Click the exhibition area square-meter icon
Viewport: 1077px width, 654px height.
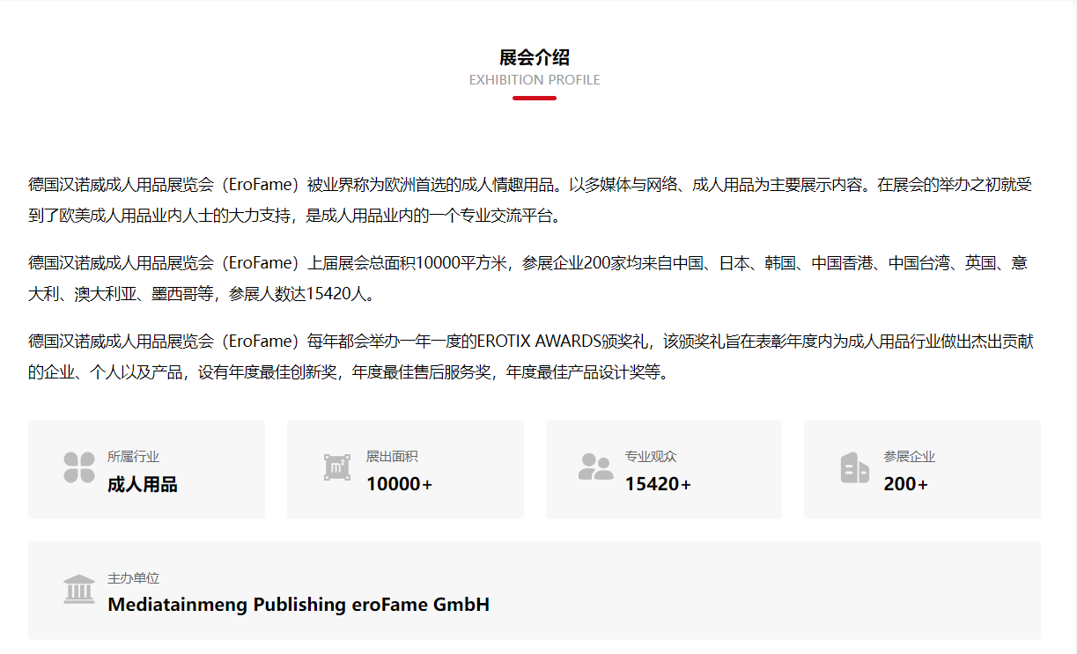pyautogui.click(x=337, y=467)
